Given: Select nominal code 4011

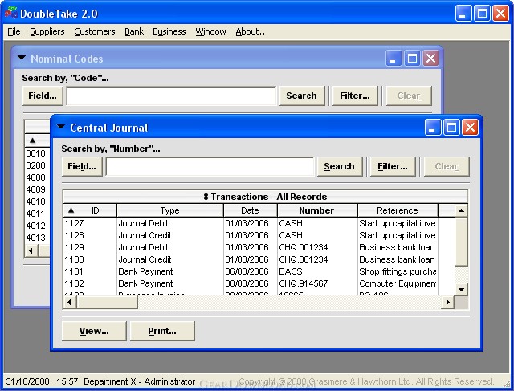Looking at the screenshot, I should [35, 214].
